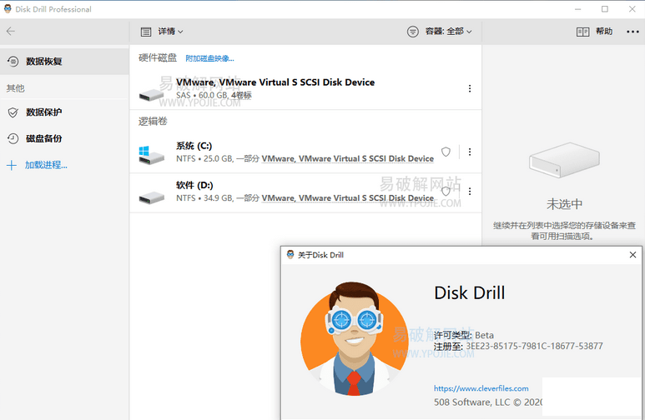Click the 磁盘备份 clock icon
Screen dimensions: 645x420
[13, 138]
